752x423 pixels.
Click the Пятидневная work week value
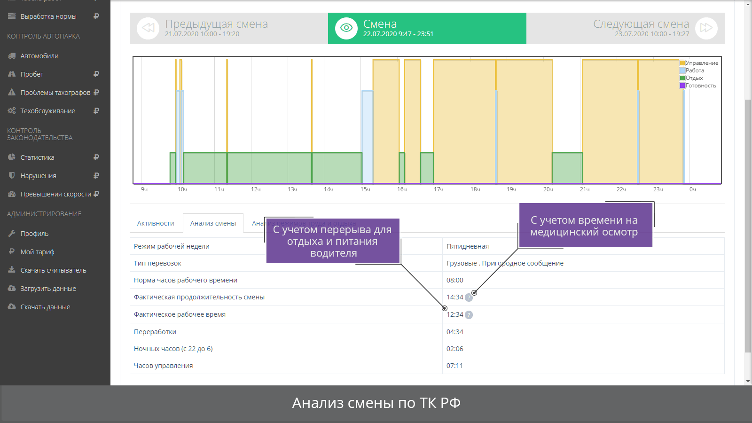(468, 246)
